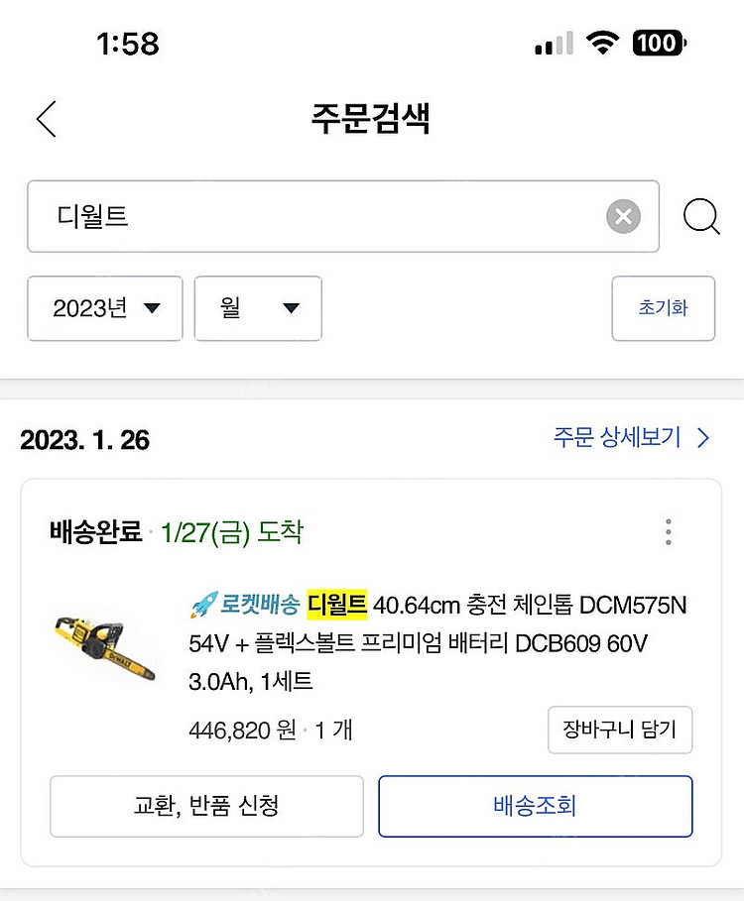The height and width of the screenshot is (901, 744).
Task: Clear the search text with X icon
Action: 623,216
